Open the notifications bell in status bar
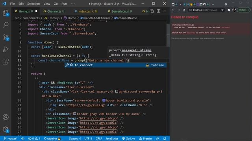The image size is (252, 141). 165,139
